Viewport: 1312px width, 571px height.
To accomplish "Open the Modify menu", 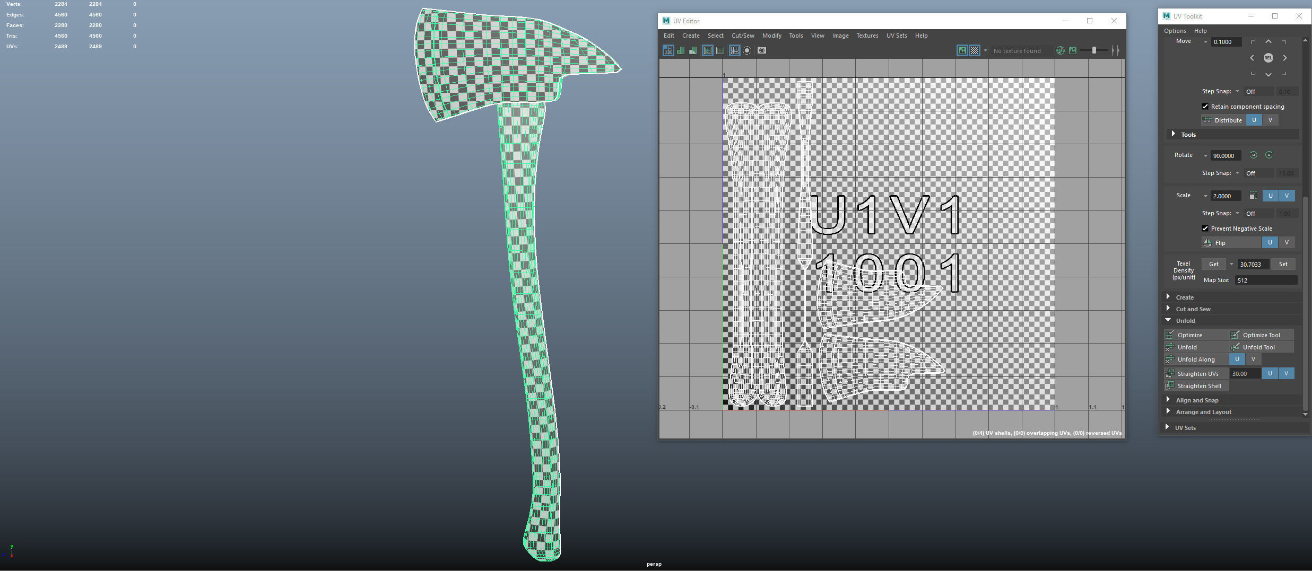I will (x=772, y=36).
